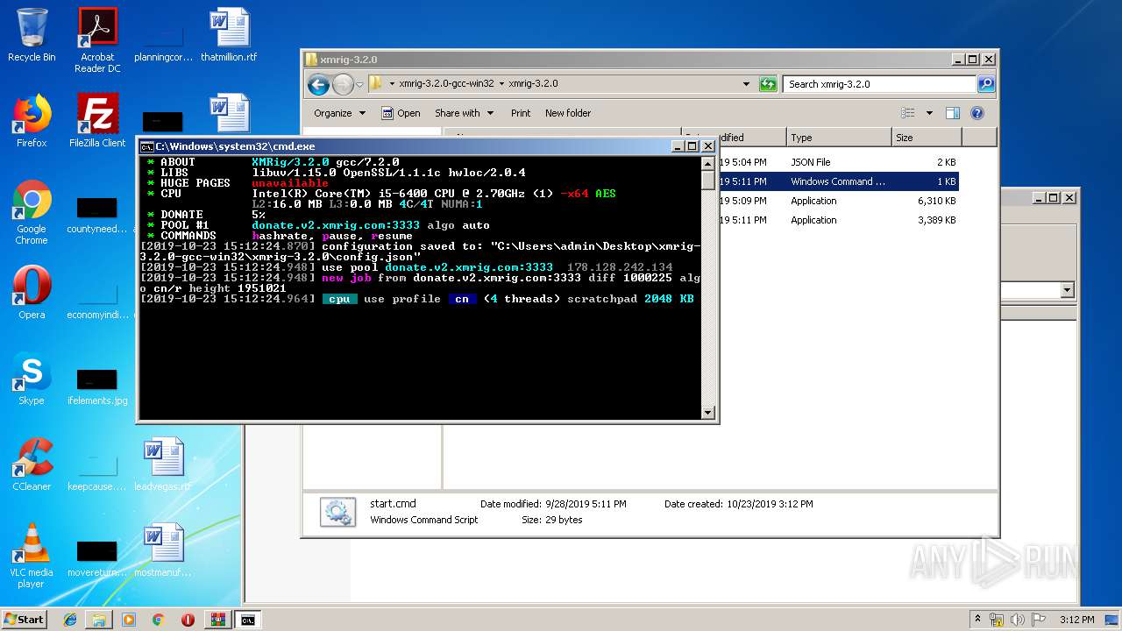Launch the VLC media player desktop shortcut
This screenshot has width=1122, height=631.
pos(32,556)
